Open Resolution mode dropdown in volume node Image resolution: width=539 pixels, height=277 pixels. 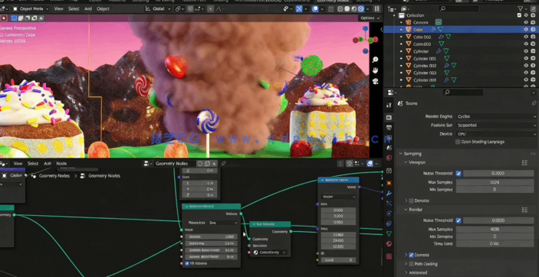coord(223,223)
